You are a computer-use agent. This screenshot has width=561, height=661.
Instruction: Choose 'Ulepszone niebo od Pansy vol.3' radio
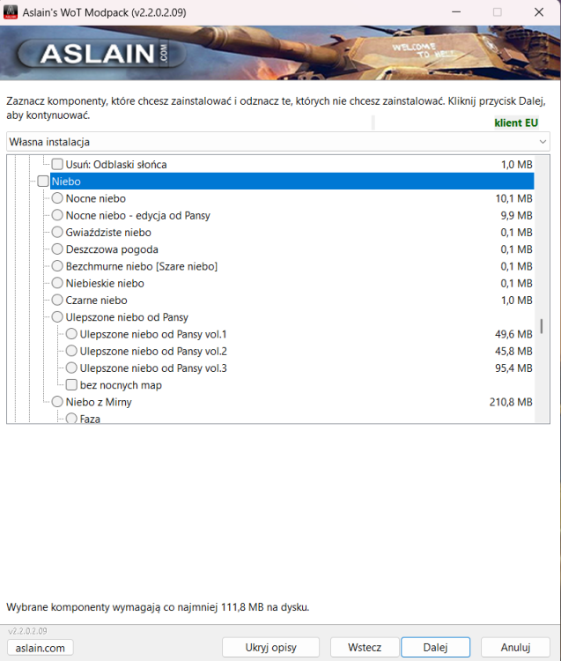click(71, 368)
